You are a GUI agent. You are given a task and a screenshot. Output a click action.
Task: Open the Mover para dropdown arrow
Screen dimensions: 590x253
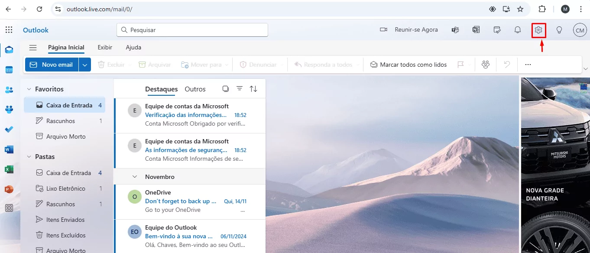click(x=226, y=65)
